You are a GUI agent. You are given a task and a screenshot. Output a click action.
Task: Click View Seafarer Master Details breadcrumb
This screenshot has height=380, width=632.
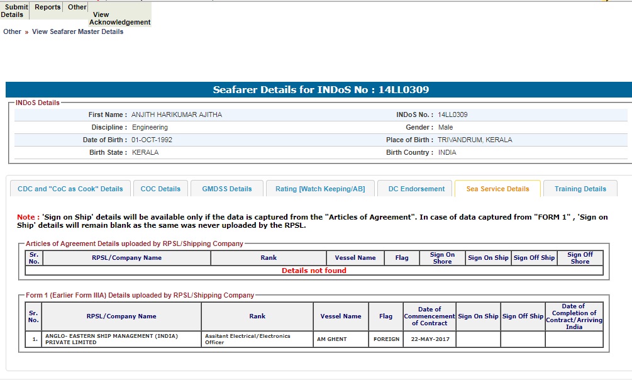77,31
